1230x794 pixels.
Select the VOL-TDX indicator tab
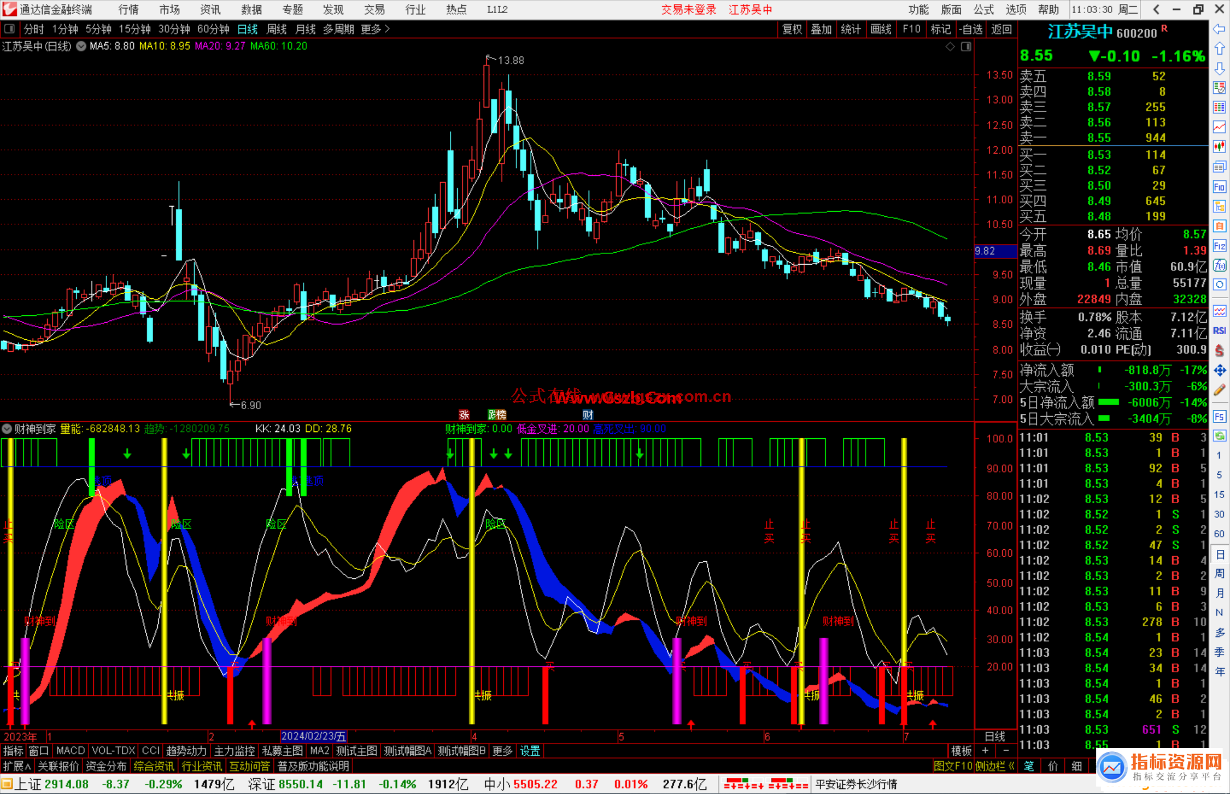point(113,751)
